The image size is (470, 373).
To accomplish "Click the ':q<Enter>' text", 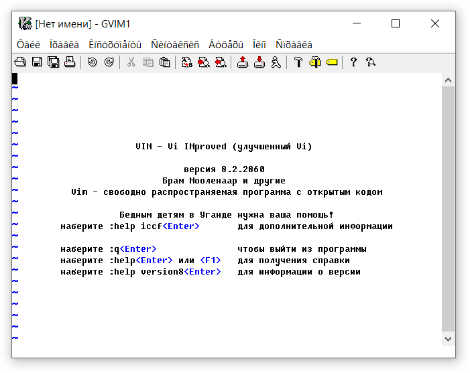I will click(133, 249).
